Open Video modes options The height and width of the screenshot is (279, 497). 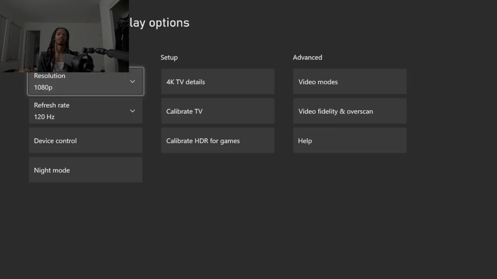point(349,82)
